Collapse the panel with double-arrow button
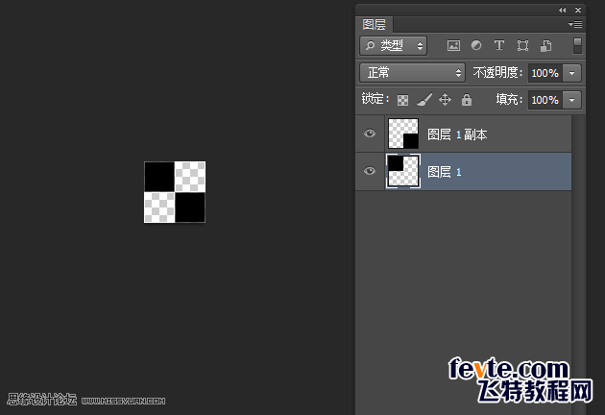 tap(562, 10)
